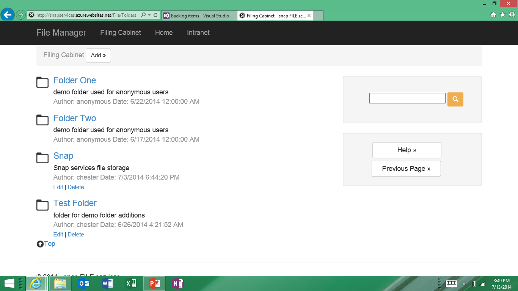Click Delete under the Snap folder
518x291 pixels.
click(76, 187)
